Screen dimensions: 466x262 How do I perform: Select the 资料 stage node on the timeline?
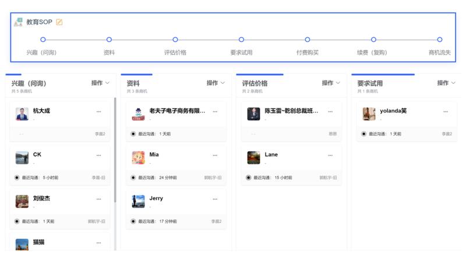click(109, 40)
